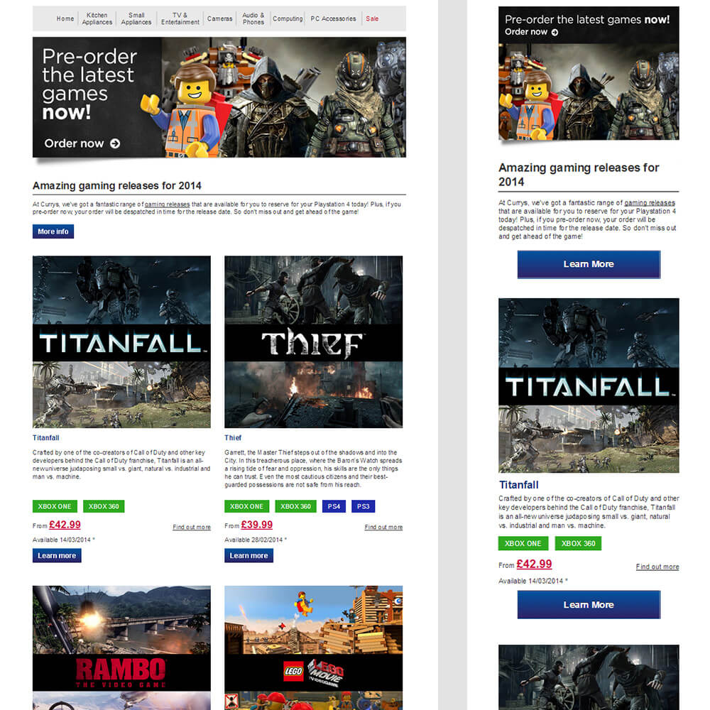Open the red Sale navigation link
This screenshot has height=710, width=710.
pyautogui.click(x=372, y=18)
